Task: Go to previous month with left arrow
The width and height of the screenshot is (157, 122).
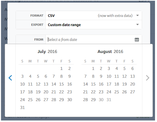Action: coord(10,78)
